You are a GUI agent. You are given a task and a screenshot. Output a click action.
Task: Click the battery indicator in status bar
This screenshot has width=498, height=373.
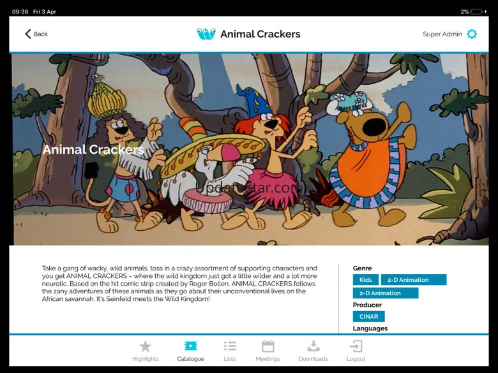[476, 11]
